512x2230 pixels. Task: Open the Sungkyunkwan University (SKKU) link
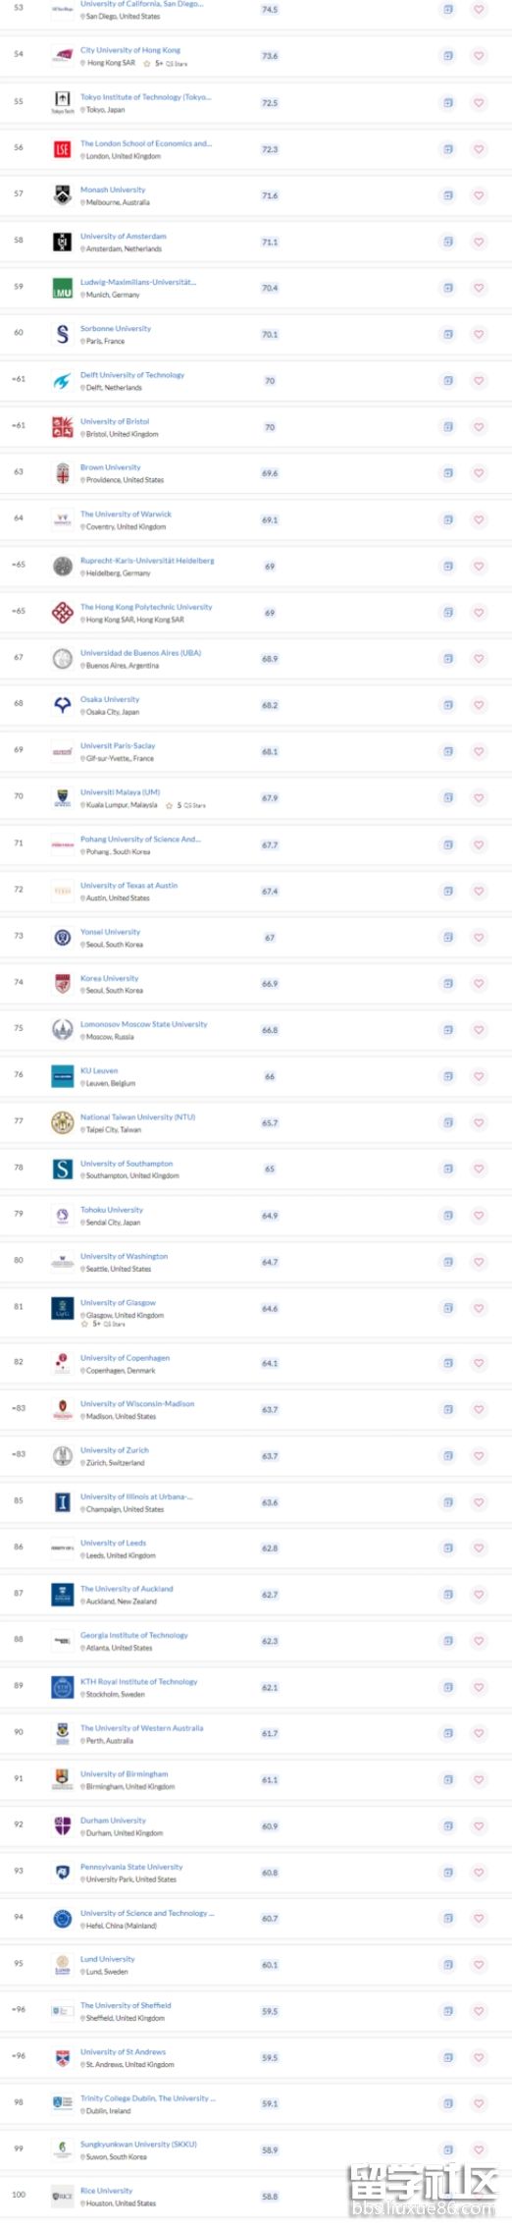tap(138, 2145)
